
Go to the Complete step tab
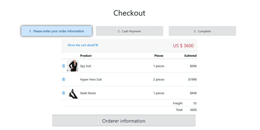(x=202, y=31)
